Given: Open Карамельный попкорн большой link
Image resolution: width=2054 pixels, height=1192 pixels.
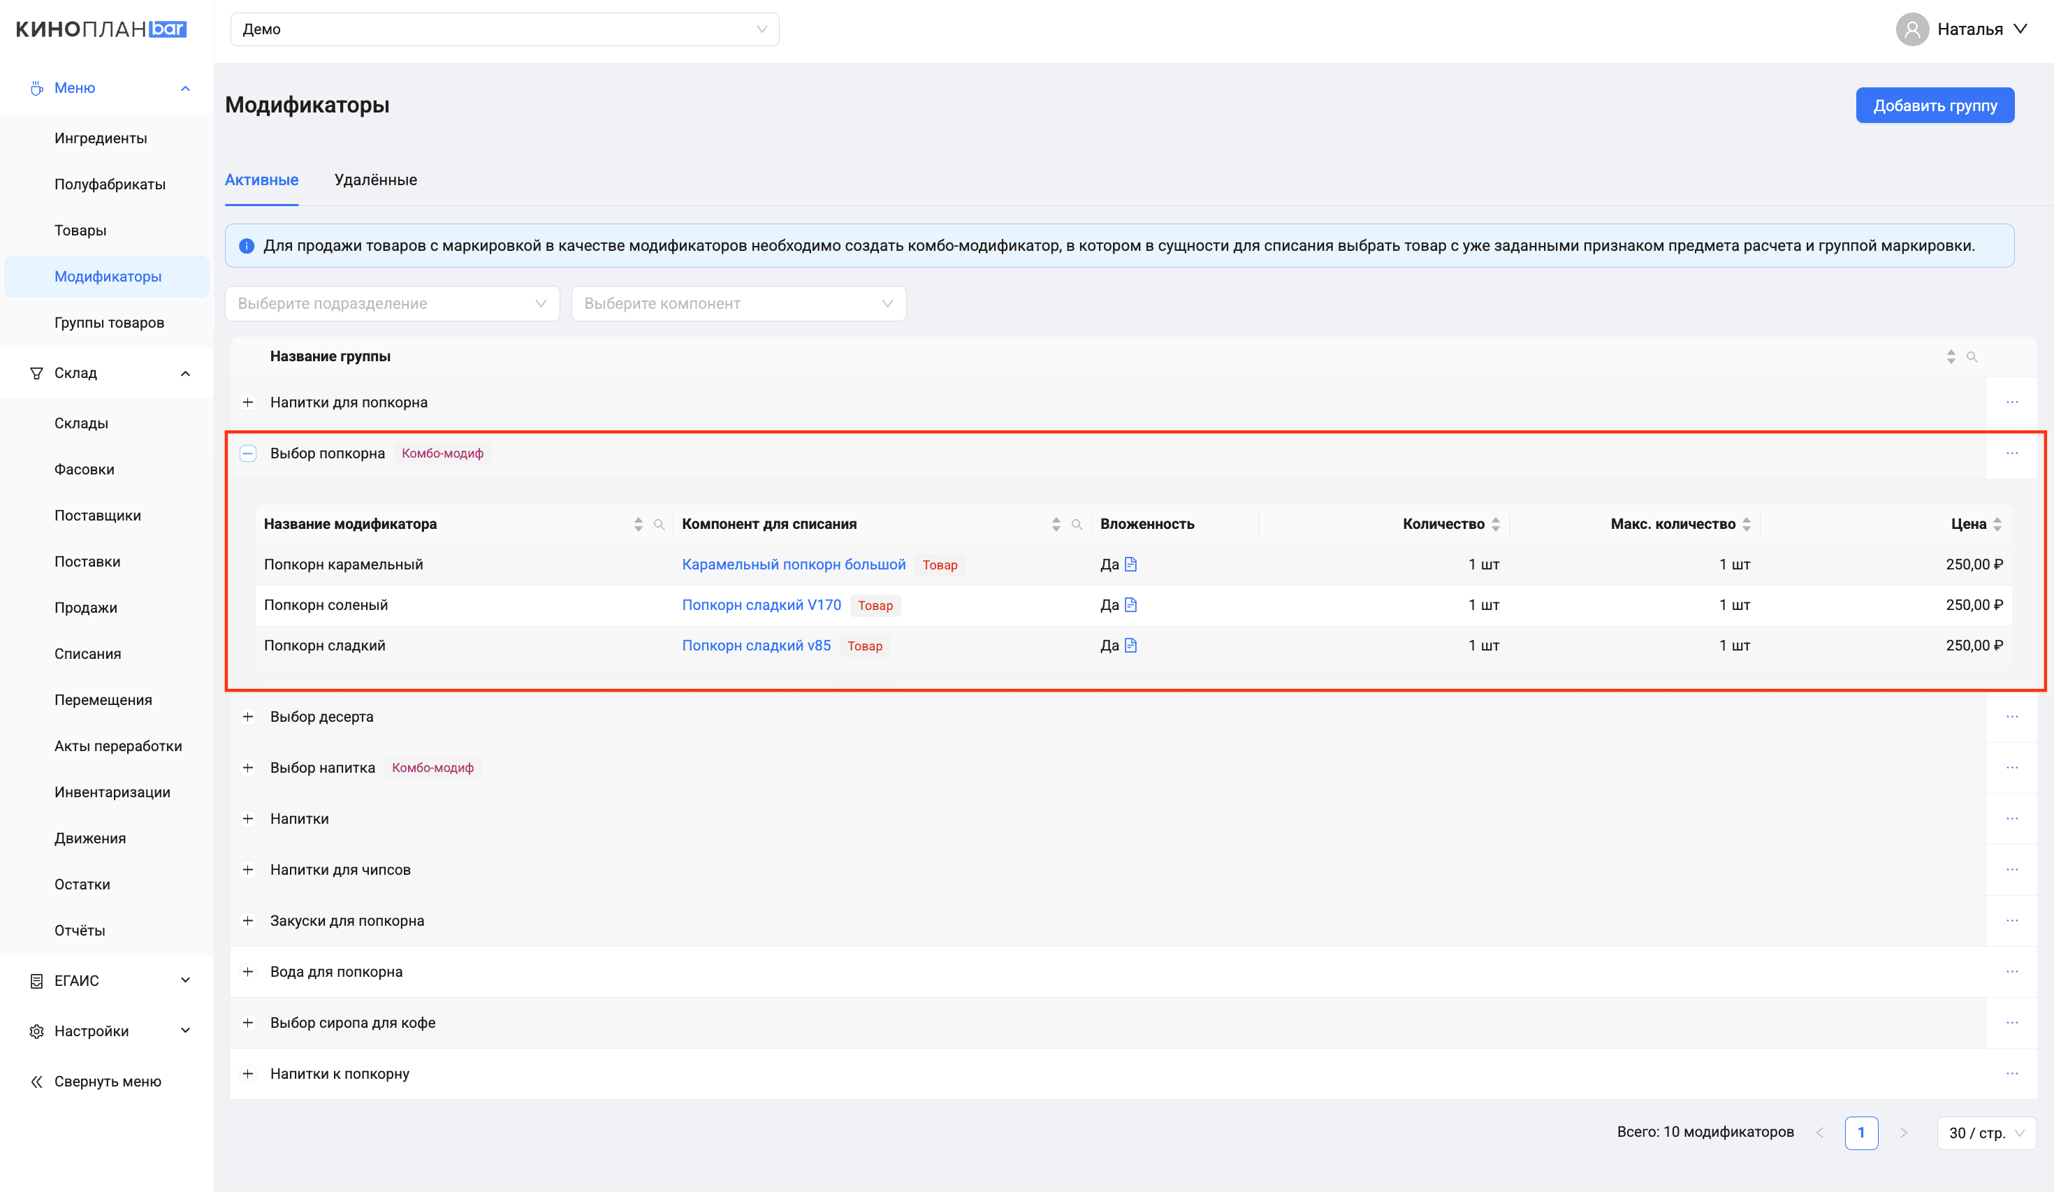Looking at the screenshot, I should coord(793,564).
